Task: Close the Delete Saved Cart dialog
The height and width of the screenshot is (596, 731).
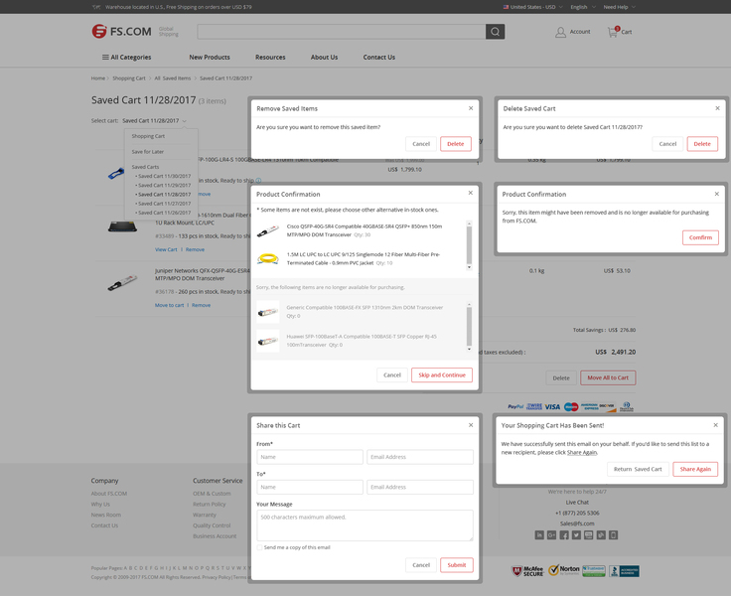Action: coord(717,108)
